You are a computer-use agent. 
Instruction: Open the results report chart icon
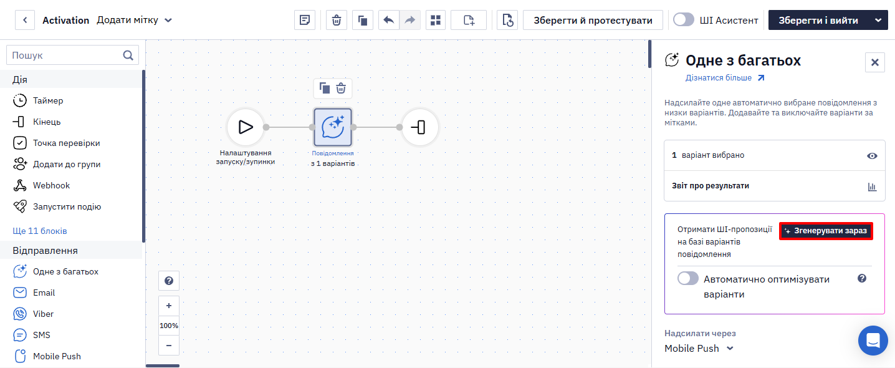[872, 186]
